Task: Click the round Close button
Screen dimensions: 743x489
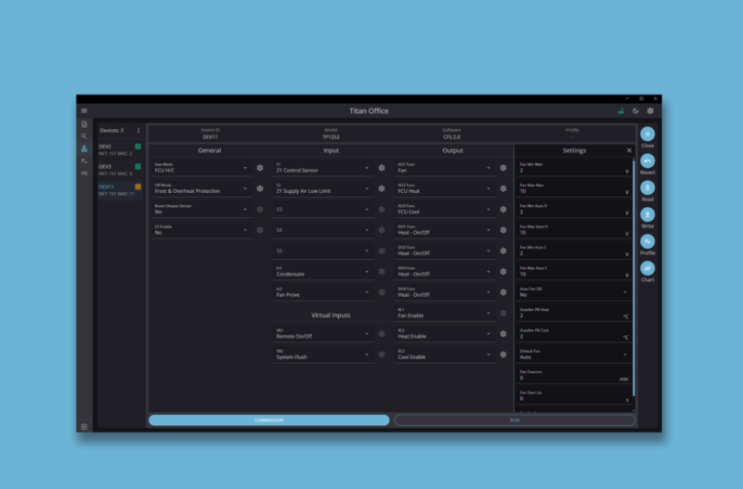Action: tap(647, 134)
